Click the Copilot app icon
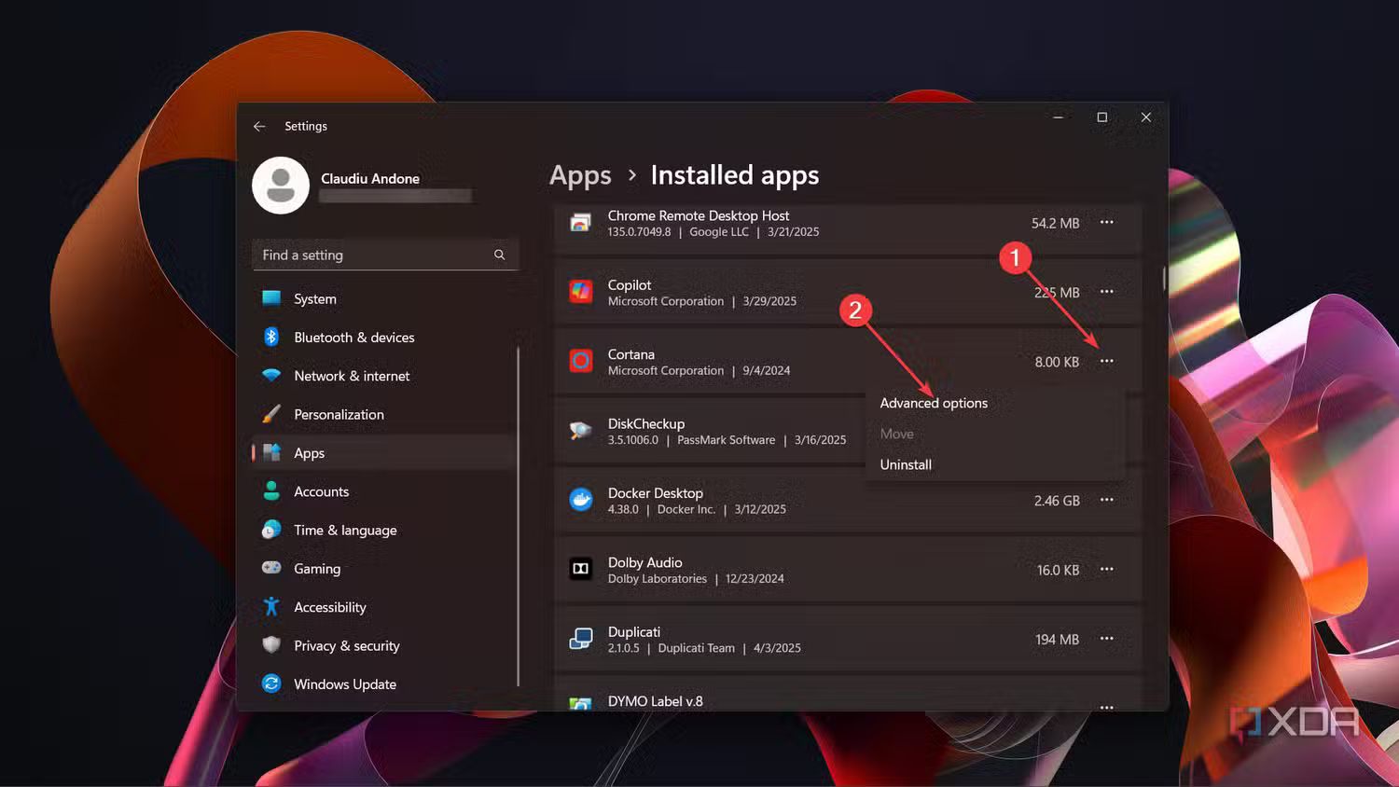1399x787 pixels. (581, 292)
